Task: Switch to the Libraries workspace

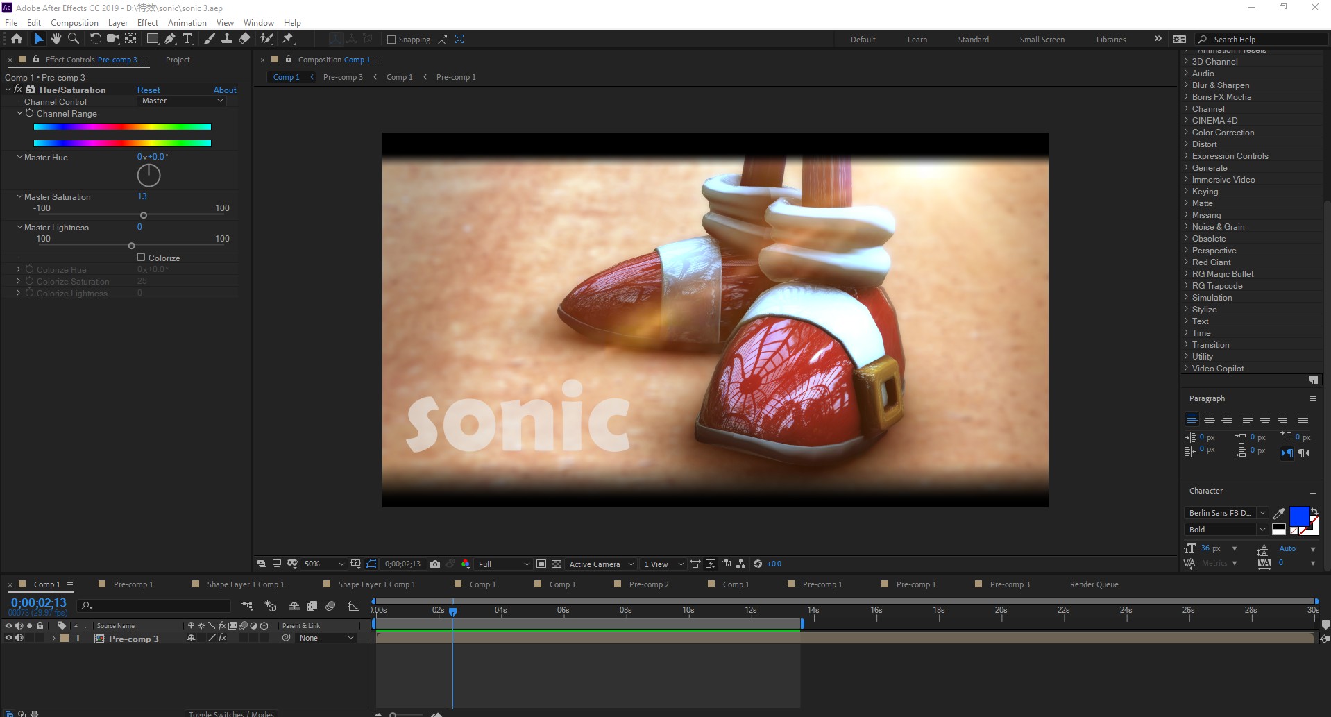Action: (1110, 40)
